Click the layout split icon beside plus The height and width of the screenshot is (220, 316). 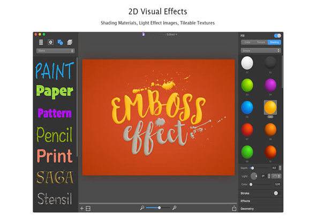88,208
